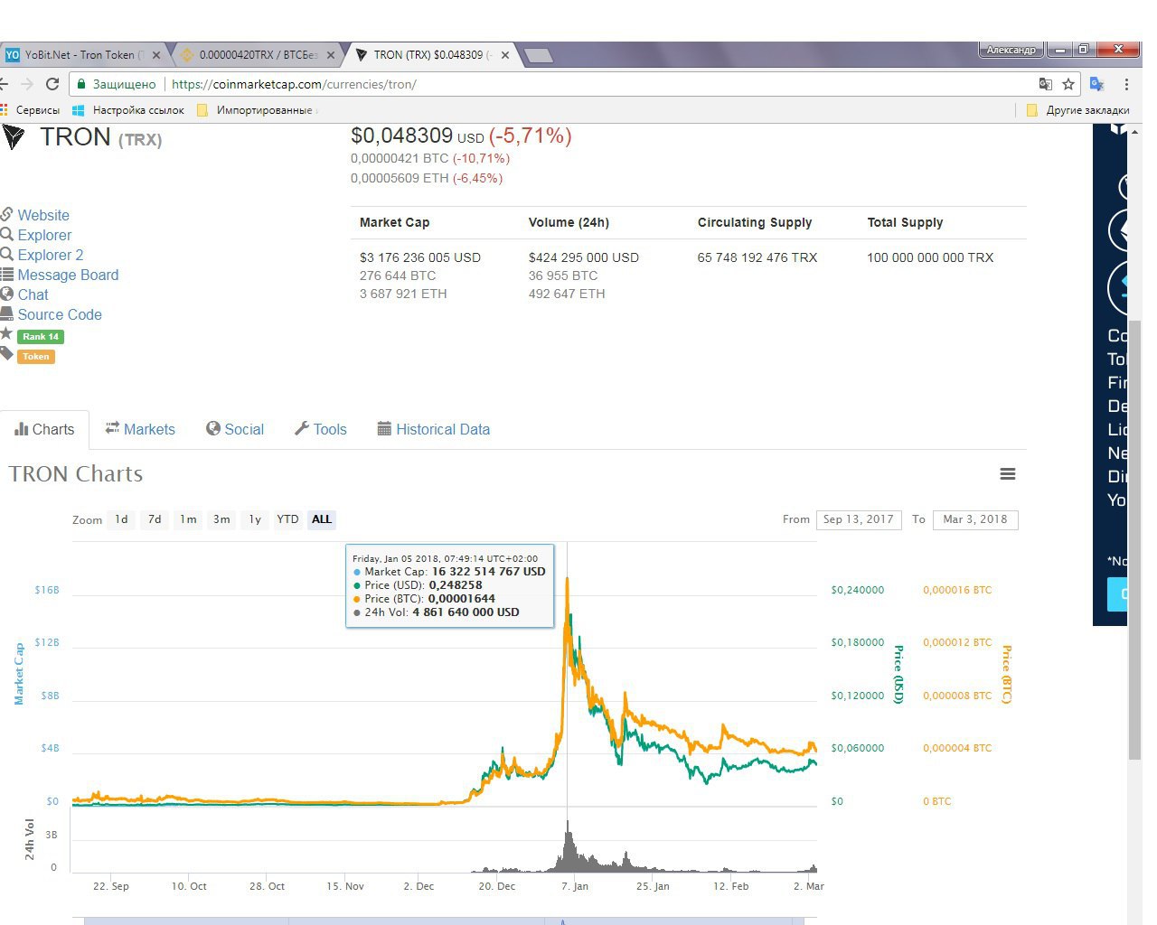Open the TRON Website link
This screenshot has width=1157, height=925.
click(x=43, y=215)
